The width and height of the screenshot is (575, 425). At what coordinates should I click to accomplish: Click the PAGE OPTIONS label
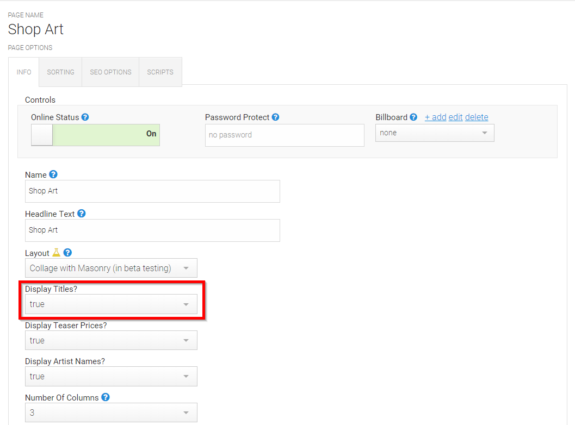30,48
